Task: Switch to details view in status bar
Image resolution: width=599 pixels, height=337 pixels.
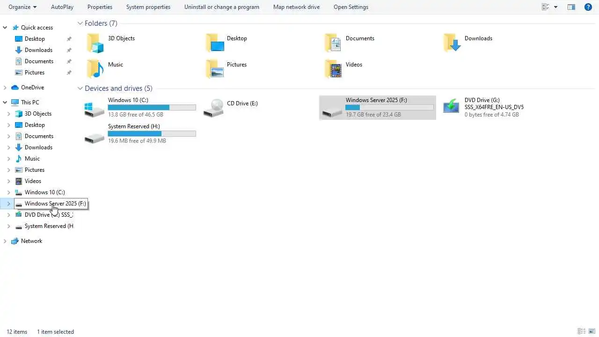Action: click(581, 331)
